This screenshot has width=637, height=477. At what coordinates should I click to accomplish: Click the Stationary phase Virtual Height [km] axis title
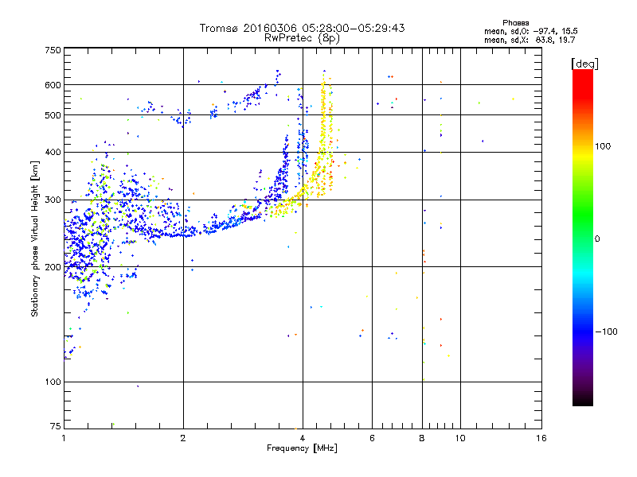35,239
